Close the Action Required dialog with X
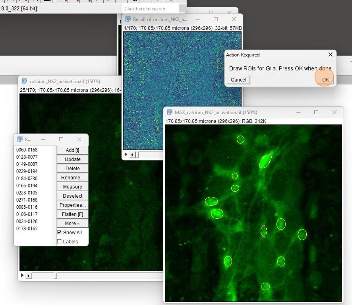Image resolution: width=352 pixels, height=305 pixels. coord(330,55)
